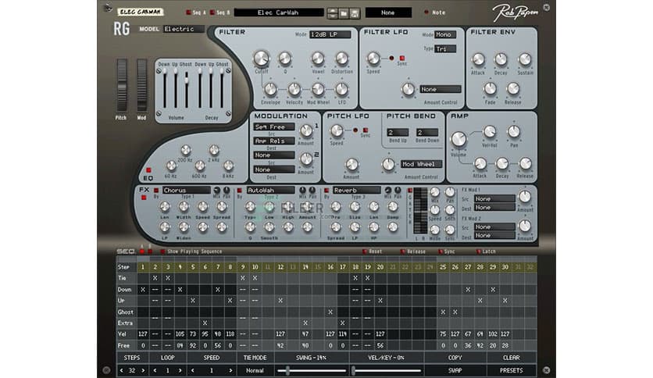Toggle sequencer Latch option
Image resolution: width=653 pixels, height=378 pixels.
478,251
